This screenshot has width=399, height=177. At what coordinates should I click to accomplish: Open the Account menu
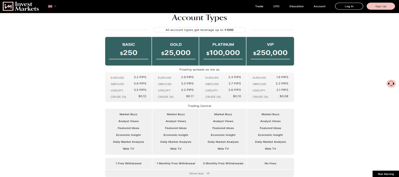(x=319, y=6)
